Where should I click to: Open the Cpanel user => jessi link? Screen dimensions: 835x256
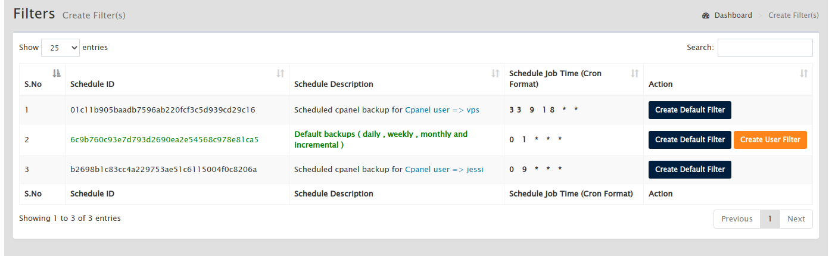pyautogui.click(x=444, y=170)
